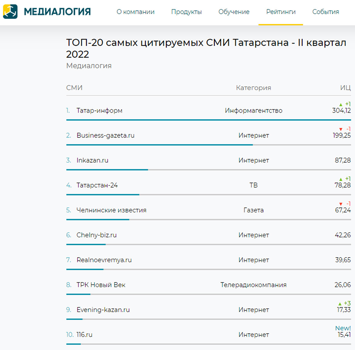Open the Татар-информ entry
Viewport: 355px width, 350px height.
(x=99, y=110)
